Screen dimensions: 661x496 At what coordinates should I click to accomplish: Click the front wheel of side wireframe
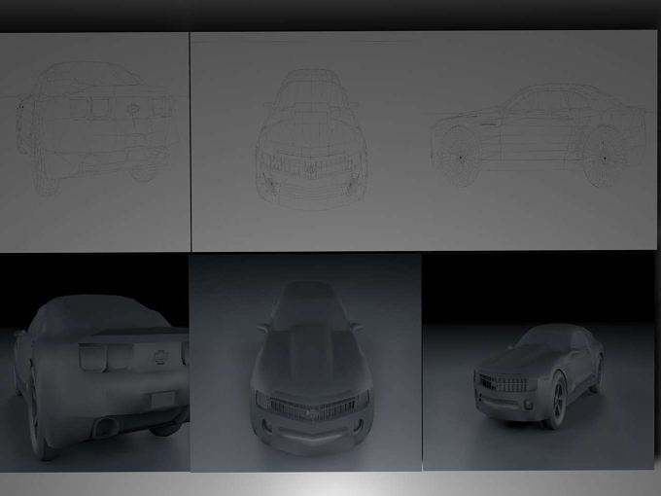point(460,157)
